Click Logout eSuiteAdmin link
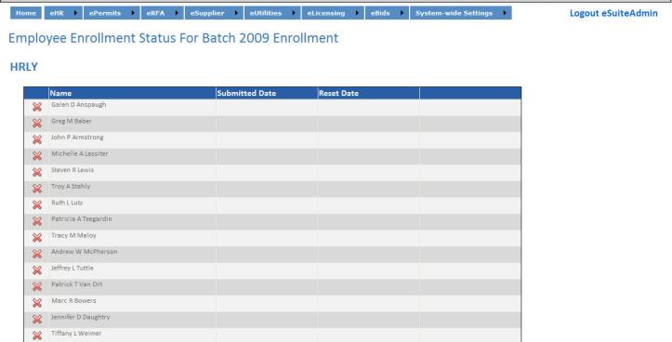The height and width of the screenshot is (342, 672). 613,13
